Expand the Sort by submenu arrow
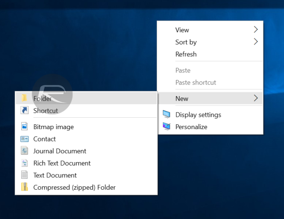Viewport: 284px width, 219px height. (256, 42)
